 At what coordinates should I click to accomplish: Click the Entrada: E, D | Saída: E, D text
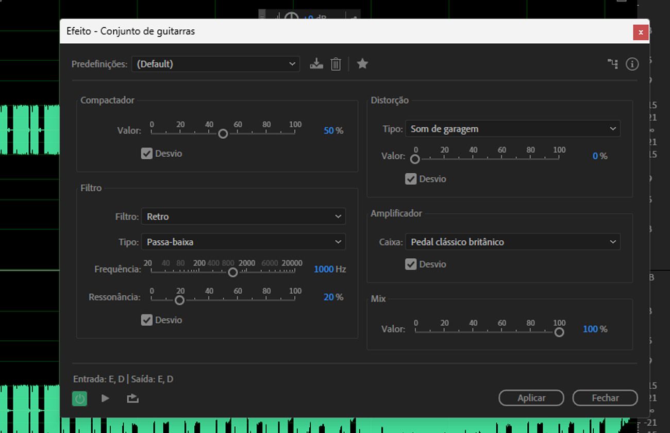(x=123, y=379)
